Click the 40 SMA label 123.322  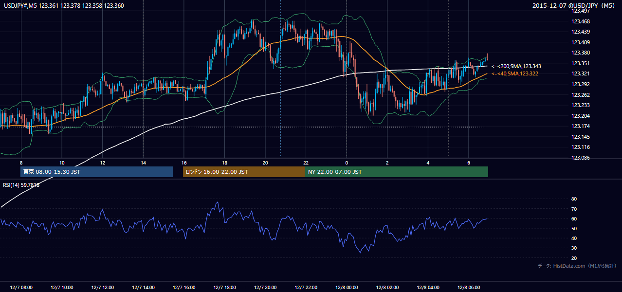tap(515, 73)
